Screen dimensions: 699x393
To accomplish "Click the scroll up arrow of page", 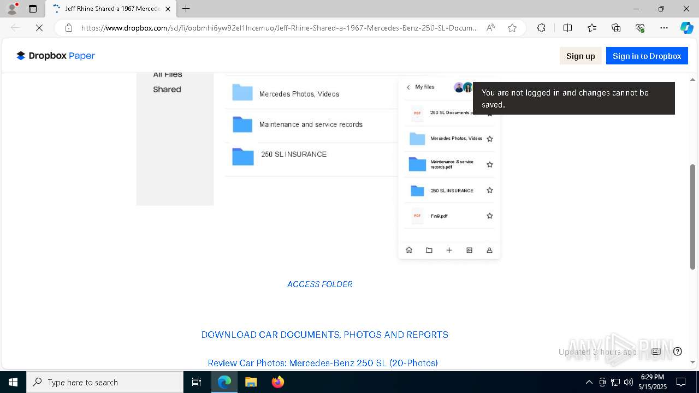I will 693,80.
